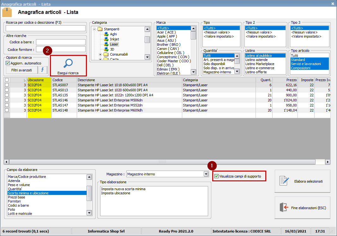Click the Codice a barre input field
This screenshot has width=337, height=236.
click(61, 42)
